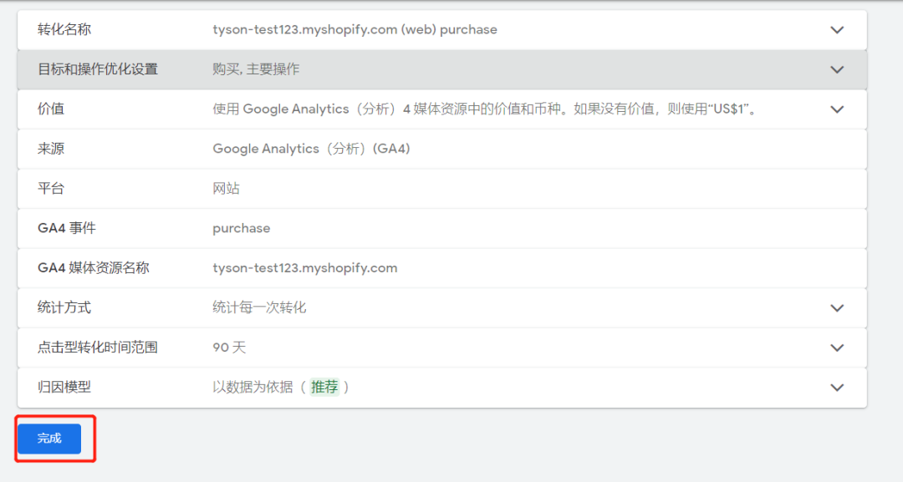
Task: Open the 统计方式 chevron arrow
Action: 837,308
